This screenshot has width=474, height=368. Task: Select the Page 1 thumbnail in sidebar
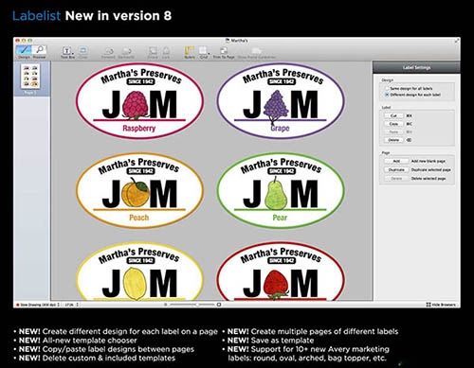pos(30,77)
